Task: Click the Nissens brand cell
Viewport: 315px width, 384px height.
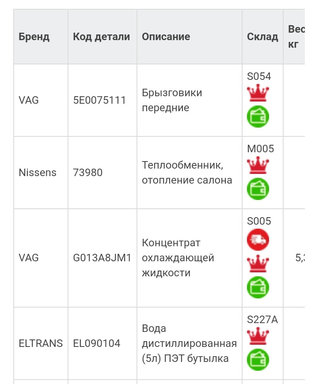Action: pyautogui.click(x=38, y=173)
